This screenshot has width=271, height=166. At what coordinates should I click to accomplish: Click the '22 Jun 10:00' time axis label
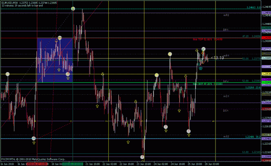click(x=127, y=164)
